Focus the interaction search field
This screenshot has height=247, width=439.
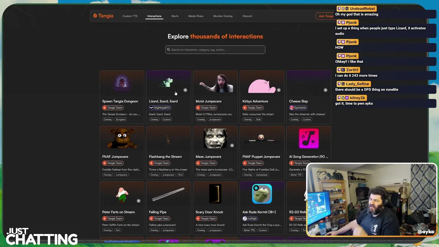[215, 50]
